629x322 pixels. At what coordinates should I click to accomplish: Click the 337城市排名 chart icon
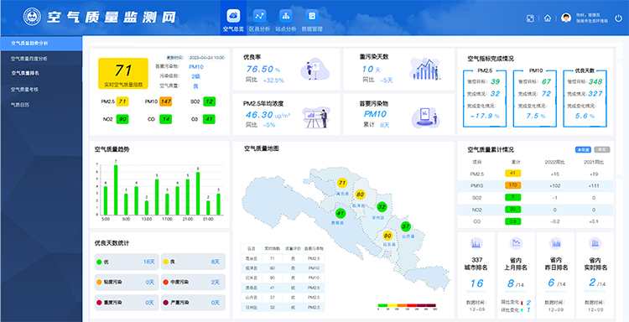[x=476, y=243]
